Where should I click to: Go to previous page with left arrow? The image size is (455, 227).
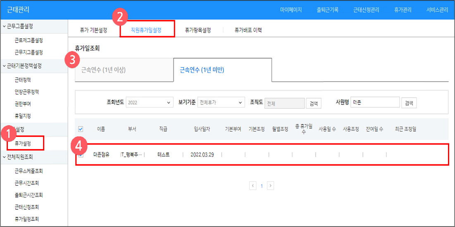point(253,186)
